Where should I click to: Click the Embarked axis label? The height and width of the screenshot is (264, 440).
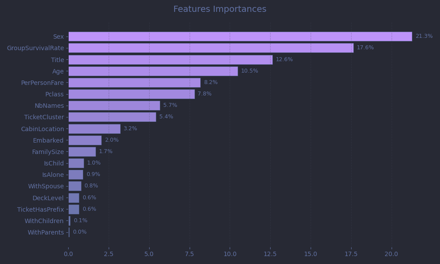click(x=48, y=140)
